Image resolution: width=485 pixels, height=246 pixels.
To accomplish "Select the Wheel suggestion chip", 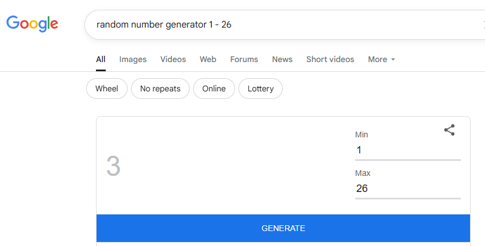I will pyautogui.click(x=107, y=89).
